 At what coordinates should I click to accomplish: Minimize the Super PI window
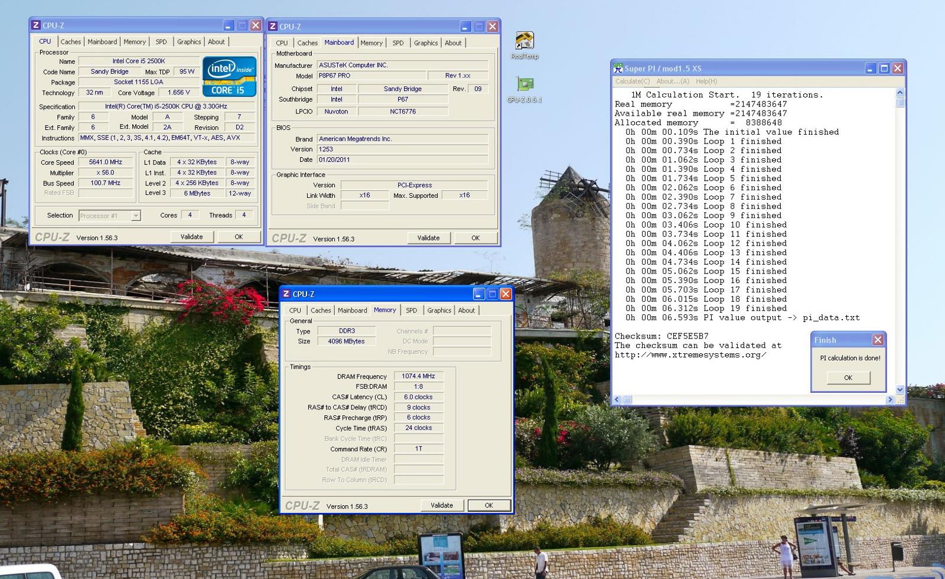point(871,69)
